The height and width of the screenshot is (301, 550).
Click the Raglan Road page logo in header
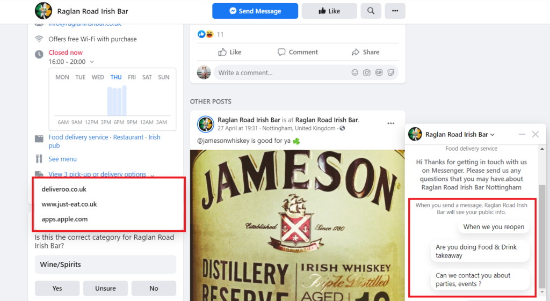coord(44,11)
